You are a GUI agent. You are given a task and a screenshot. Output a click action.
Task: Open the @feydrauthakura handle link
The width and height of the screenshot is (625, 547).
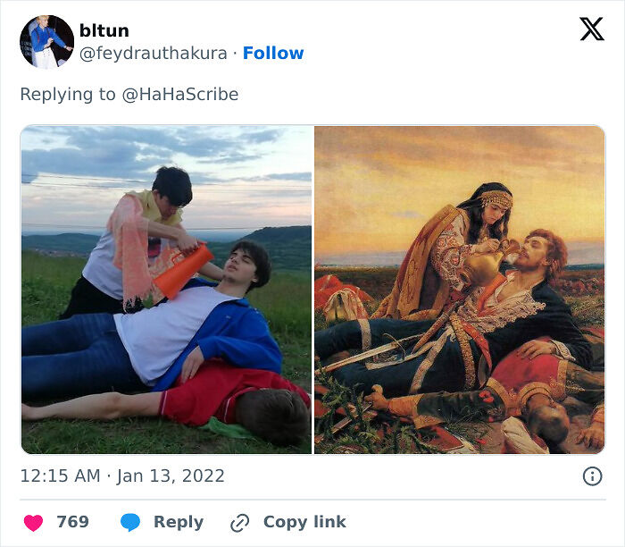pos(153,54)
